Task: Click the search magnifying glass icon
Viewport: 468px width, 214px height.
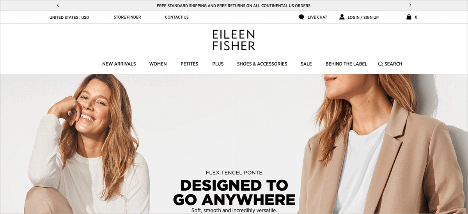Action: coord(381,64)
